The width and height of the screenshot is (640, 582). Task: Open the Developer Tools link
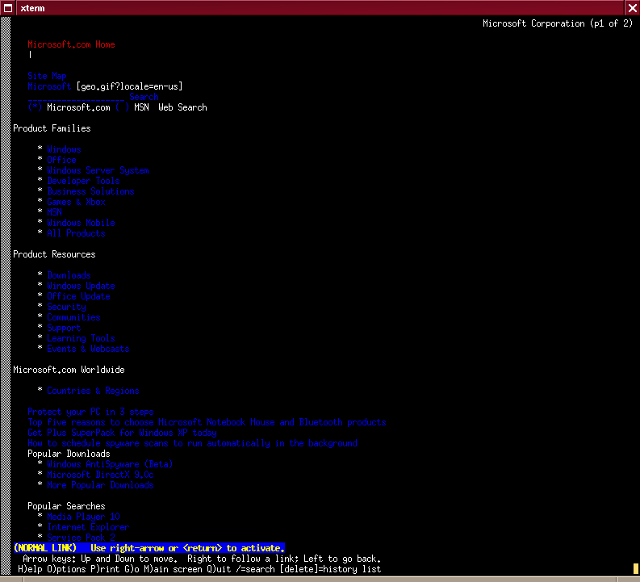(83, 182)
